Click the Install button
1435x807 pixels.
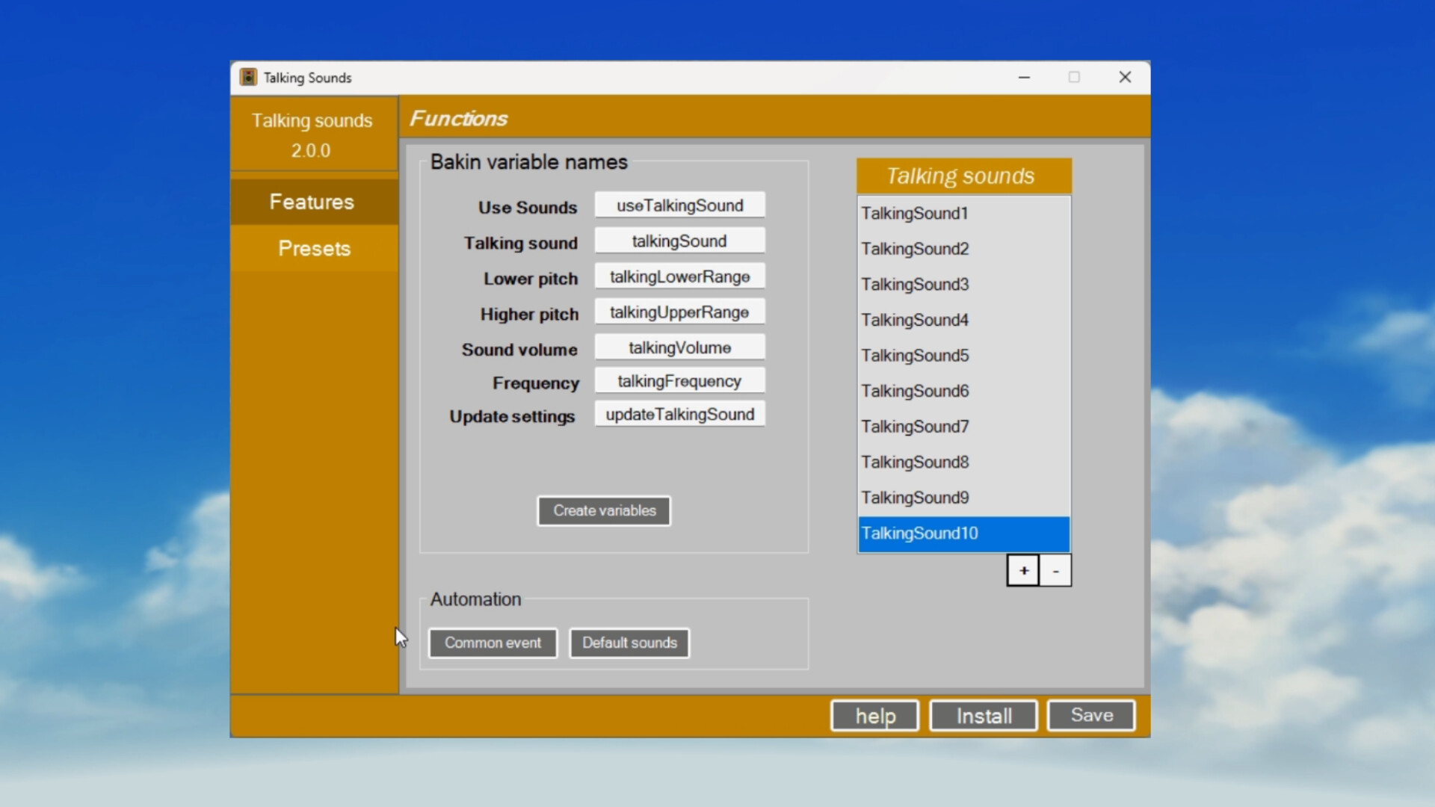point(983,715)
